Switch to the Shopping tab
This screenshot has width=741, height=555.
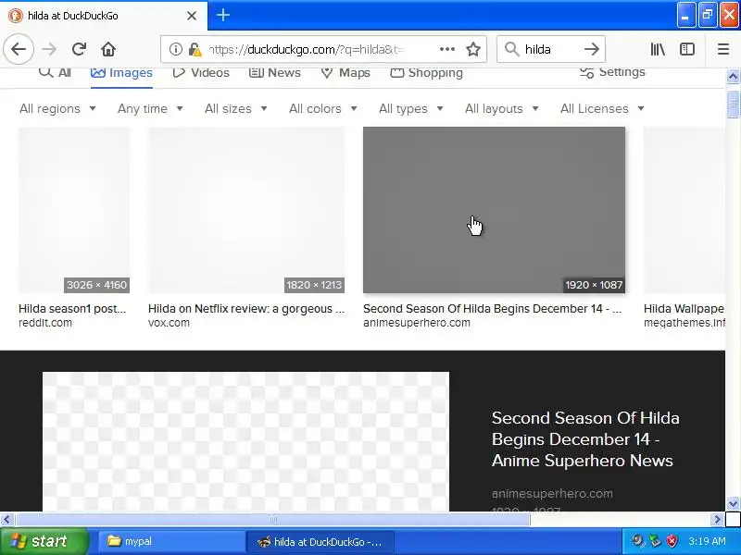(426, 72)
